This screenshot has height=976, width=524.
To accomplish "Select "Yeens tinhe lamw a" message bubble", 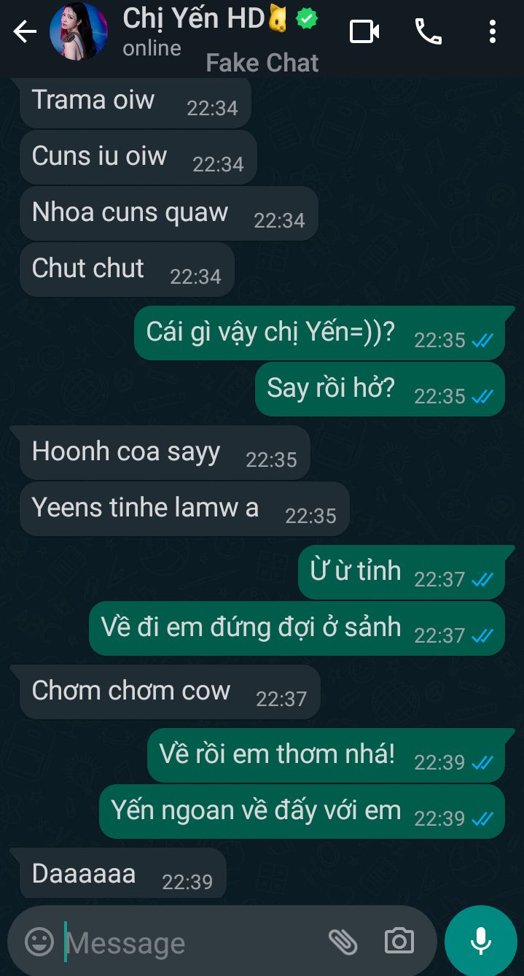I will tap(184, 508).
